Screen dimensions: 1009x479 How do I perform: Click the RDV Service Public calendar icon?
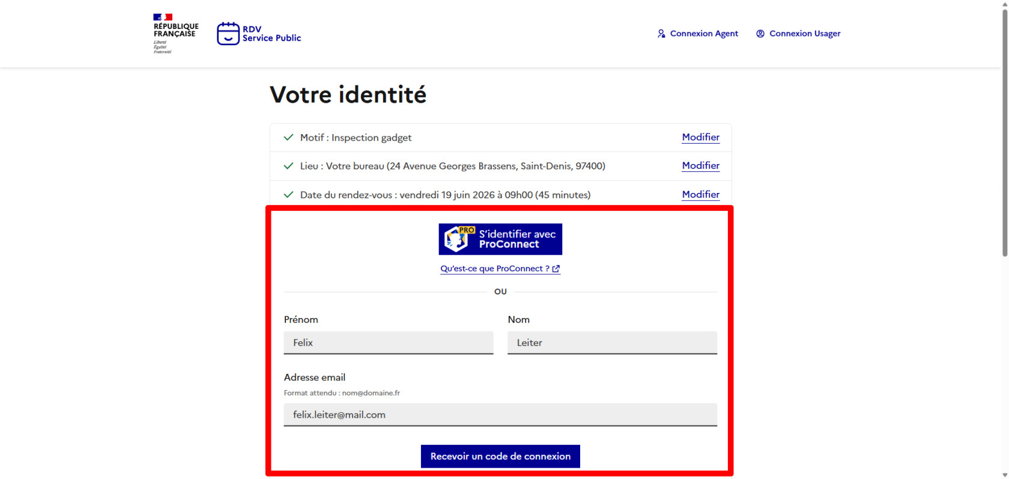228,34
